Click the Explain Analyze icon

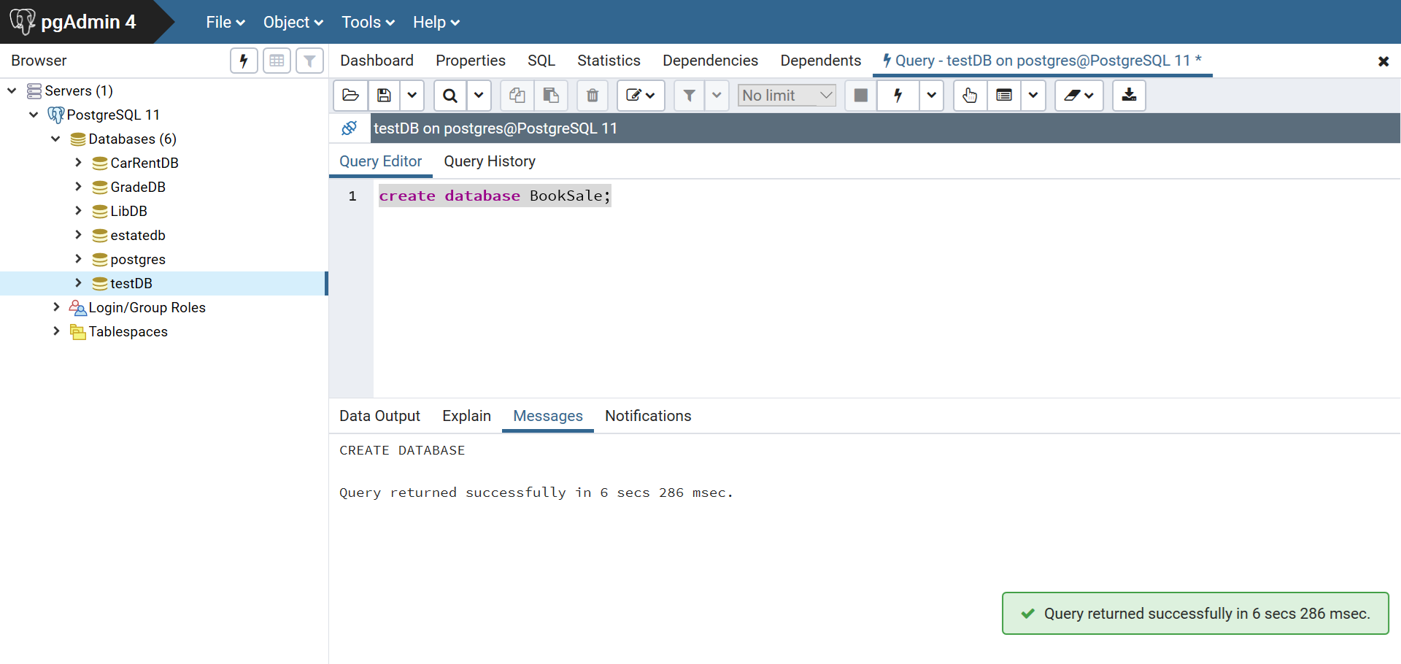[x=1004, y=96]
